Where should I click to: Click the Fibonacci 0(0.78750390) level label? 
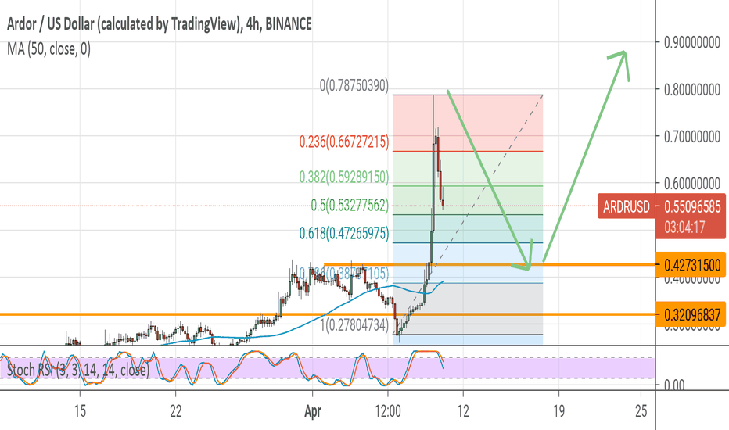[x=354, y=85]
